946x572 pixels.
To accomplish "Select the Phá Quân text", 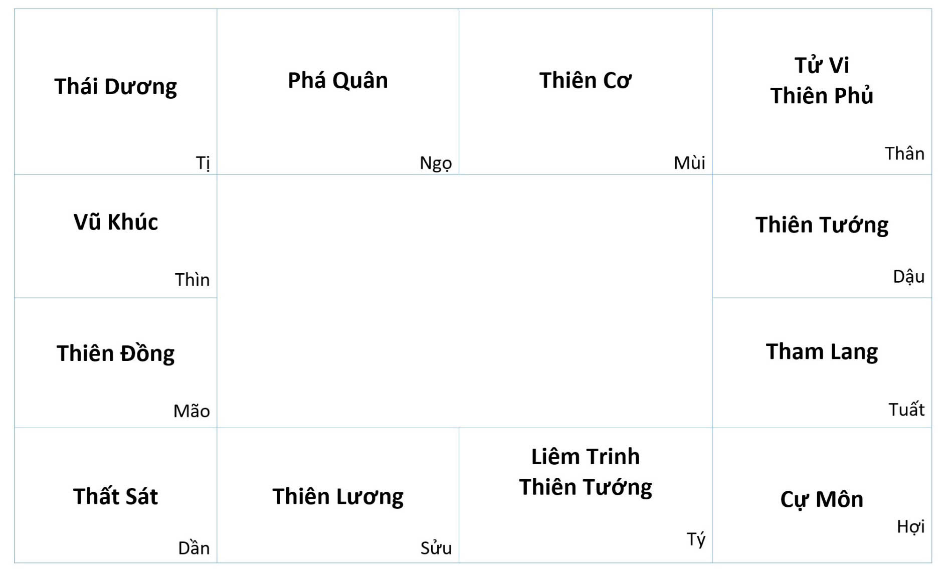I will click(x=337, y=81).
